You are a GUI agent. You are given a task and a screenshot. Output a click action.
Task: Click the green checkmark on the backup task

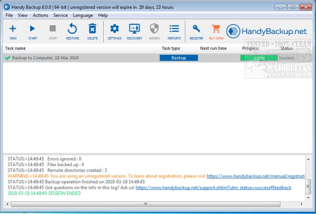coord(8,58)
